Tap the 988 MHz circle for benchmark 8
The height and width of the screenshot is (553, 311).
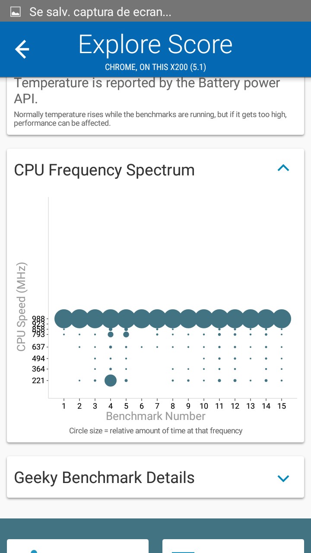click(x=173, y=319)
